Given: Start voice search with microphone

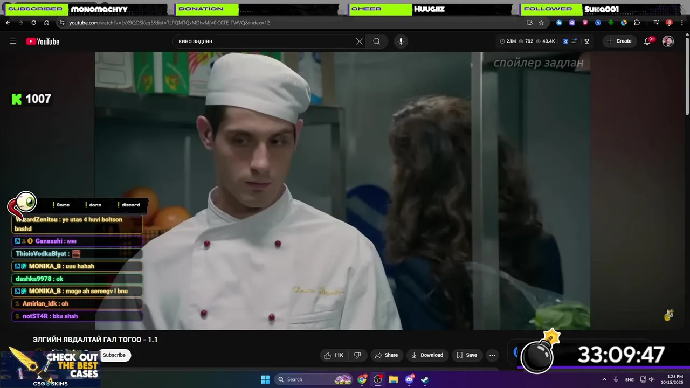Looking at the screenshot, I should pos(401,41).
